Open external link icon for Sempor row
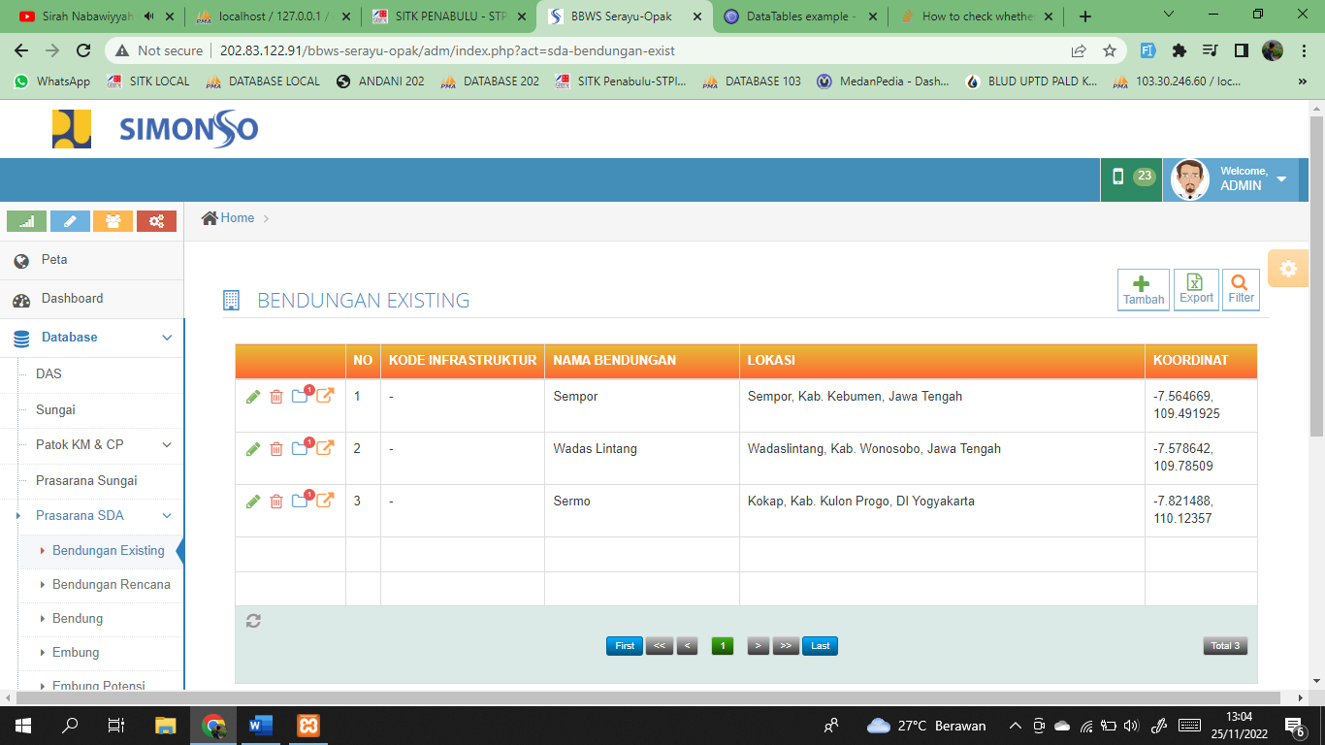This screenshot has height=745, width=1325. pos(325,396)
